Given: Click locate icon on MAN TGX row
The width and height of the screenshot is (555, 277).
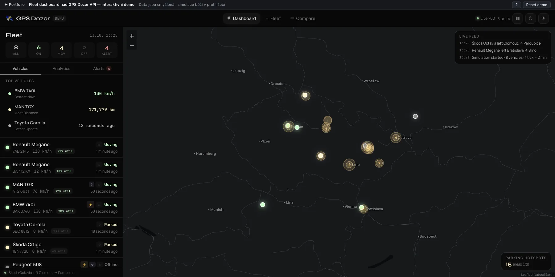Looking at the screenshot, I should (x=99, y=185).
